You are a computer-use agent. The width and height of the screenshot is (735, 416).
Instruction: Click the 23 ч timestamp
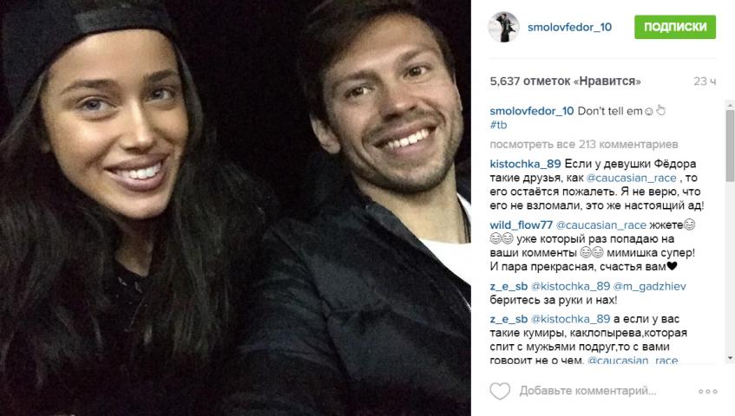click(x=705, y=81)
